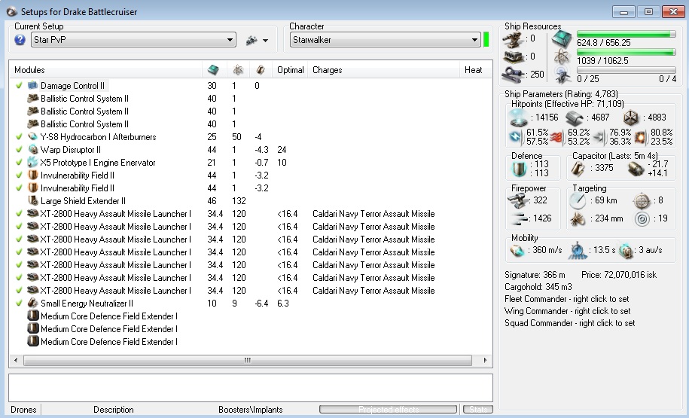Click the ship setup tools icon
The height and width of the screenshot is (418, 689).
(252, 41)
